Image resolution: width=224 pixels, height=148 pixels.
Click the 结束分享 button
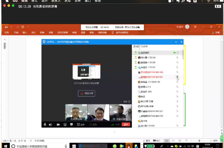(x=86, y=94)
